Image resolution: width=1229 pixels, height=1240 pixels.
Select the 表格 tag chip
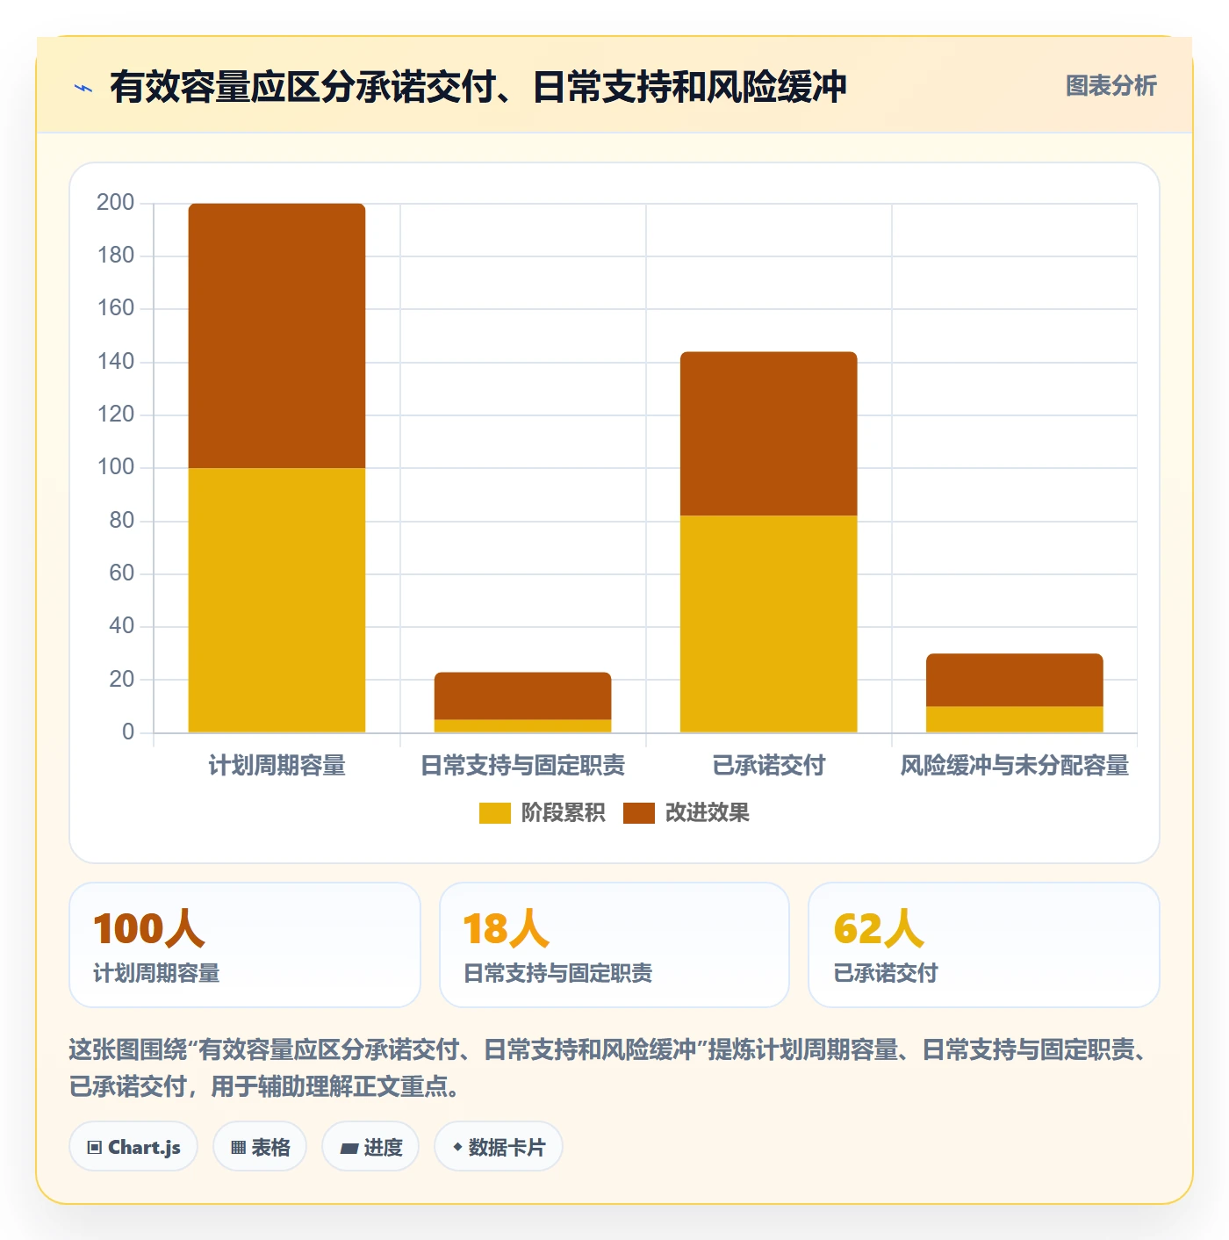(260, 1147)
